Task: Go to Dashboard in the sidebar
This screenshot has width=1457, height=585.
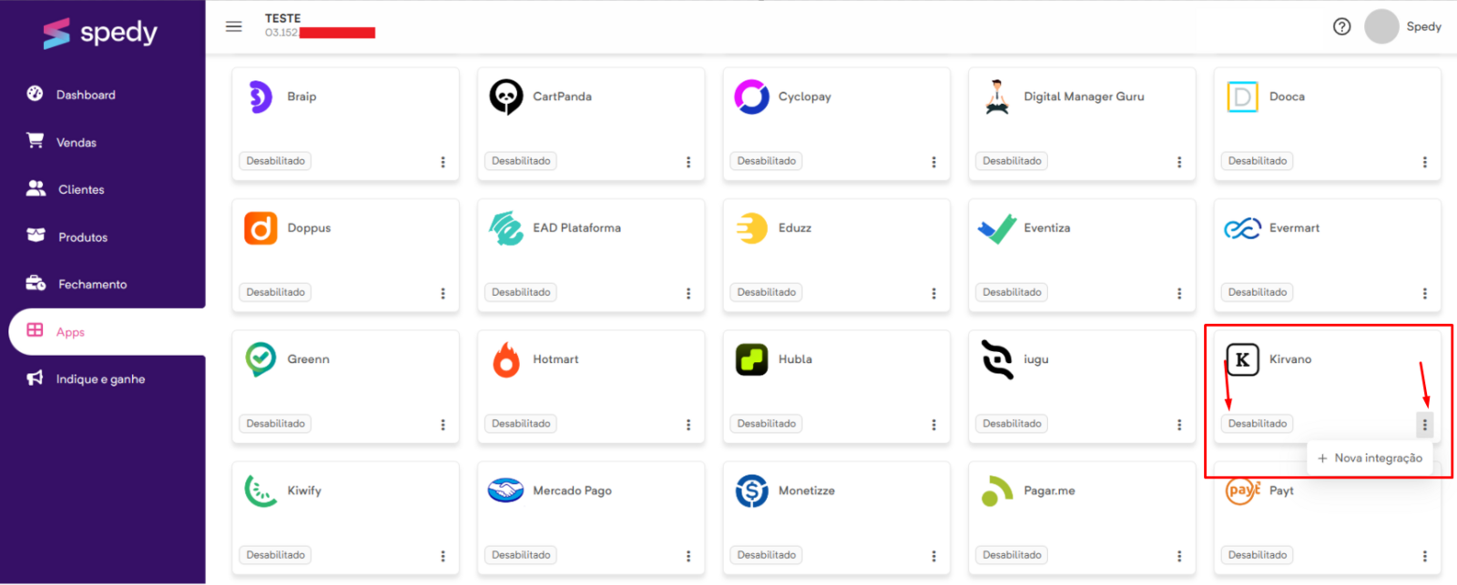Action: pyautogui.click(x=86, y=95)
